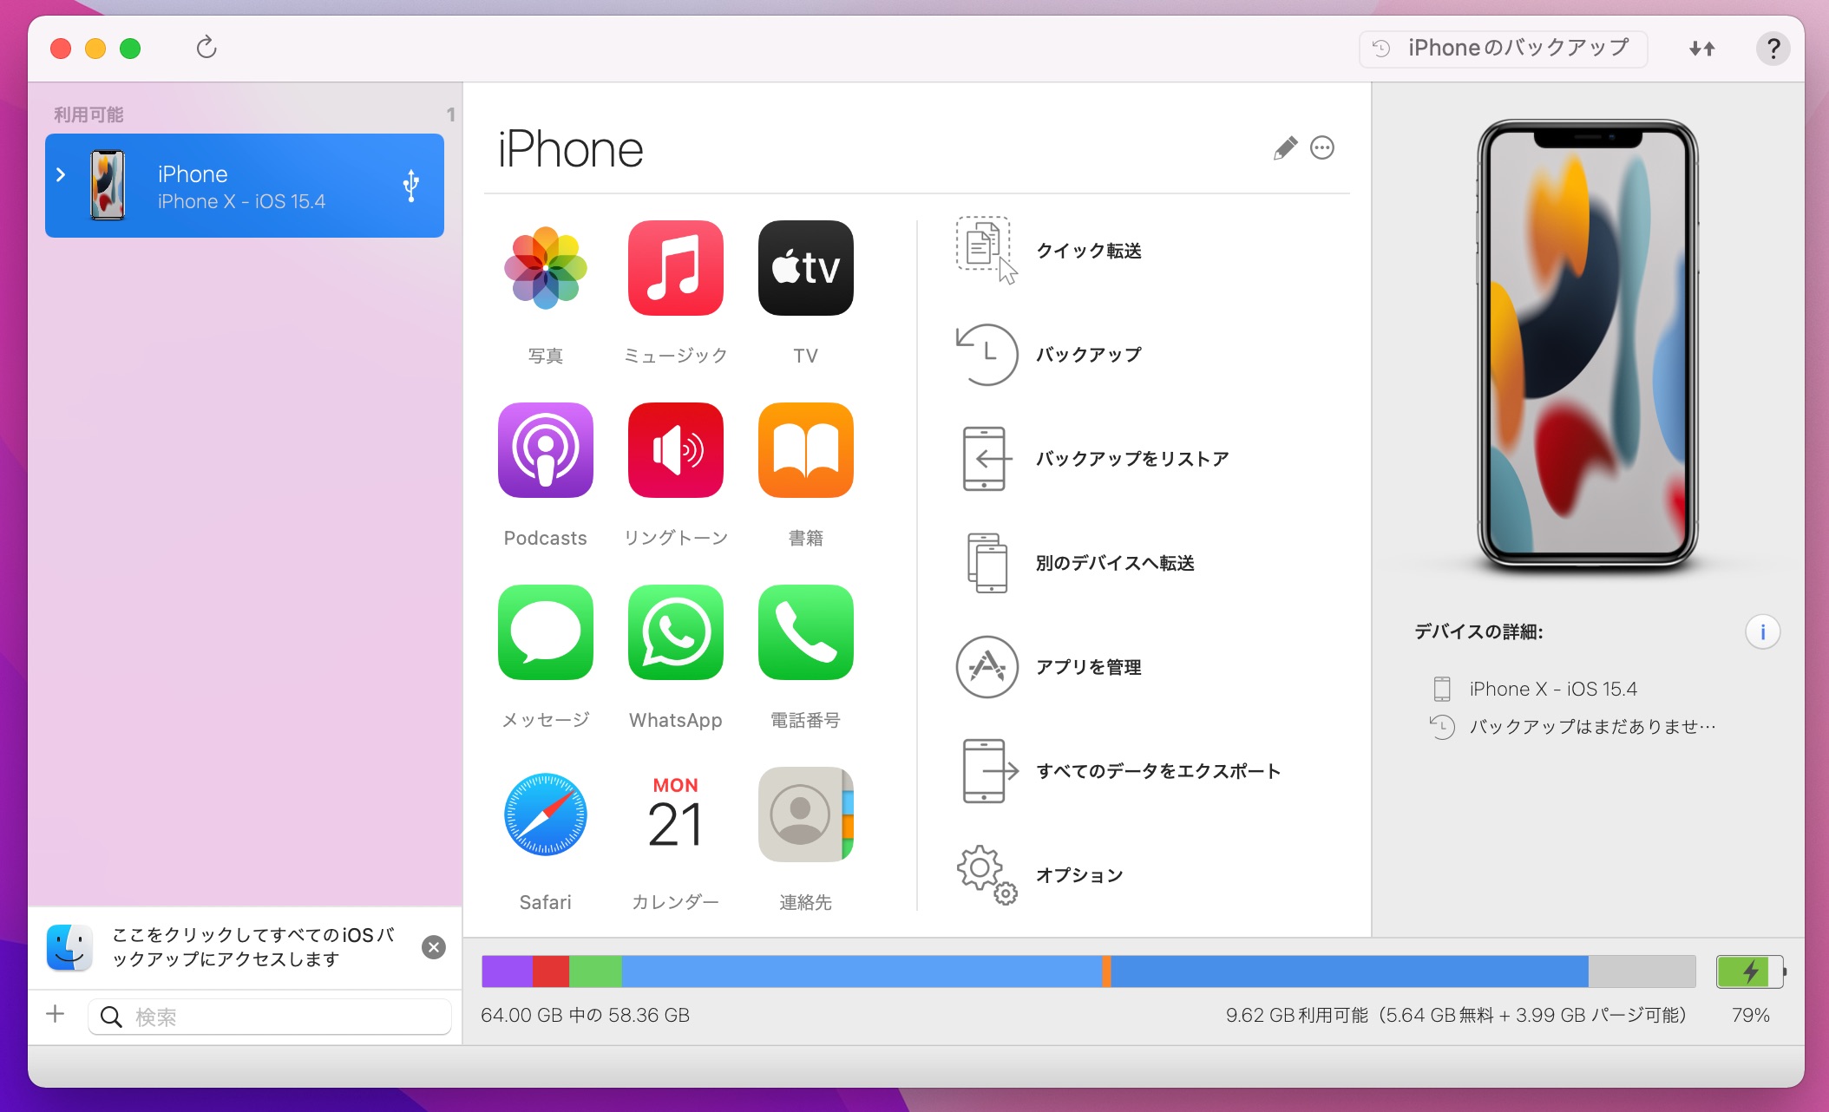Choose バックアップをリストア label
1829x1112 pixels.
click(x=1132, y=459)
